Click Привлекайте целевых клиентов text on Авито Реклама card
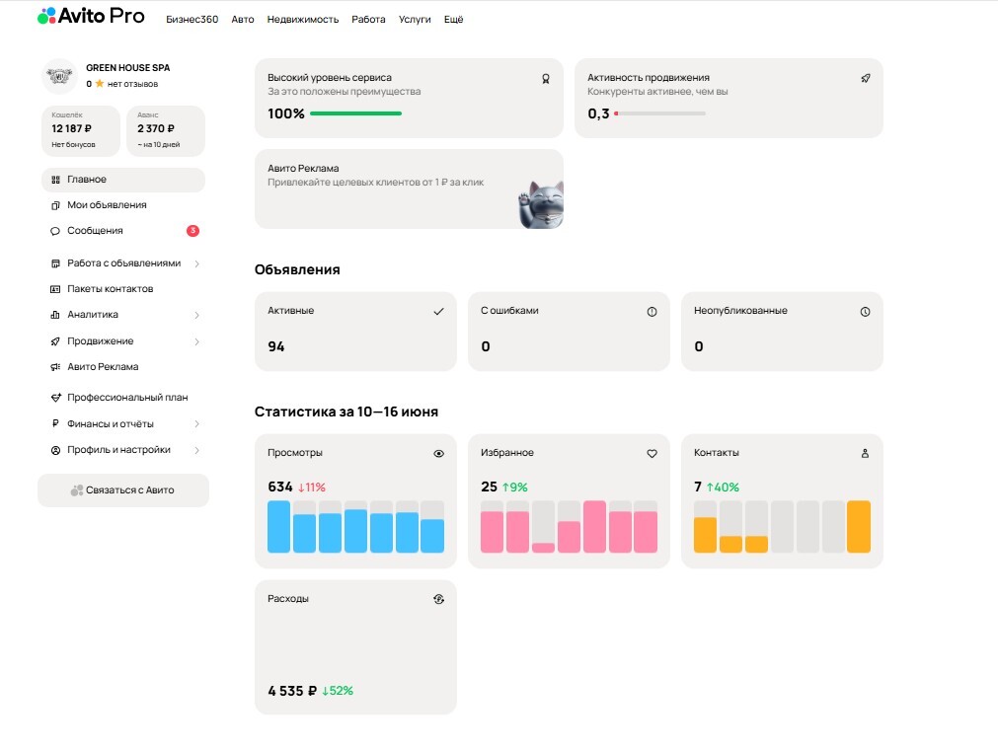This screenshot has width=998, height=750. [x=375, y=183]
